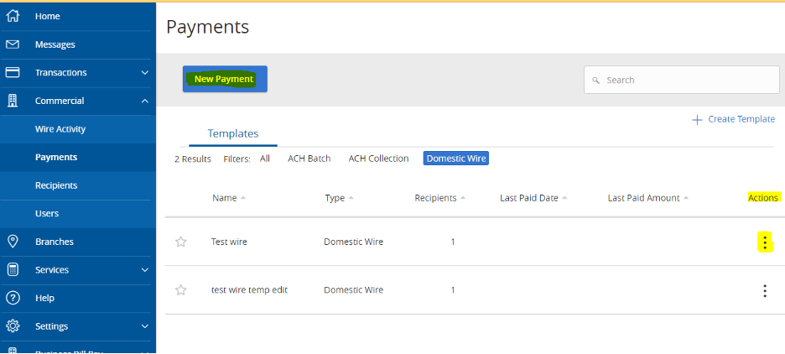The height and width of the screenshot is (354, 785).
Task: Open Wire Activity in the sidebar
Action: (x=60, y=129)
